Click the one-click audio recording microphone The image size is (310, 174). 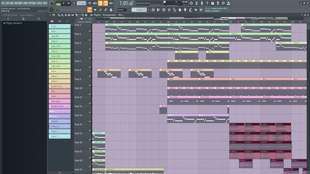(202, 3)
